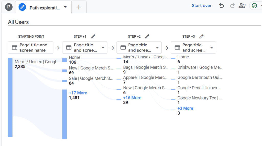Click the P profile avatar icon
This screenshot has height=146, width=262.
click(x=9, y=7)
